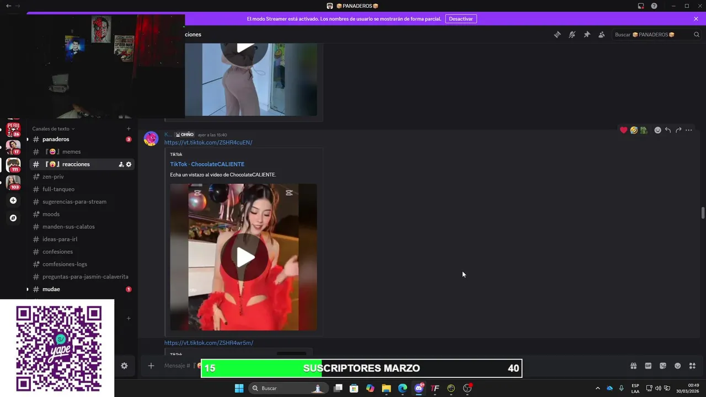
Task: Open the sticker picker
Action: pos(663,366)
